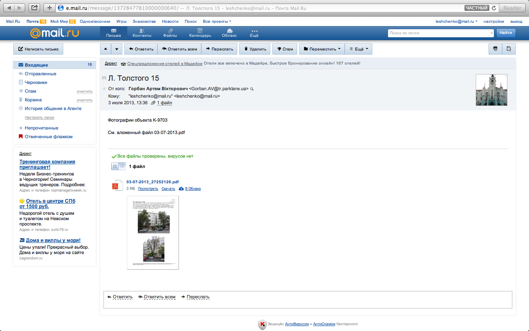
Task: Click the print message icon
Action: click(x=495, y=49)
